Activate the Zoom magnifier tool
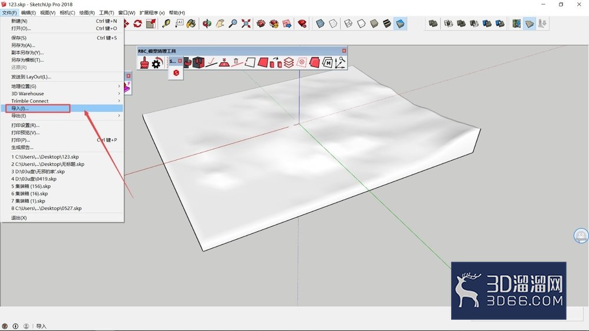 233,24
